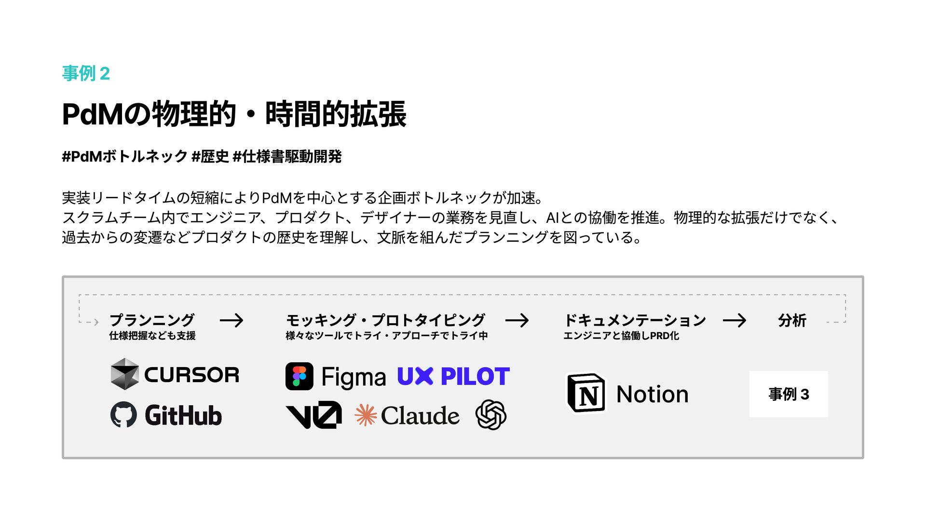926x521 pixels.
Task: Select the Figma app icon
Action: click(x=299, y=376)
